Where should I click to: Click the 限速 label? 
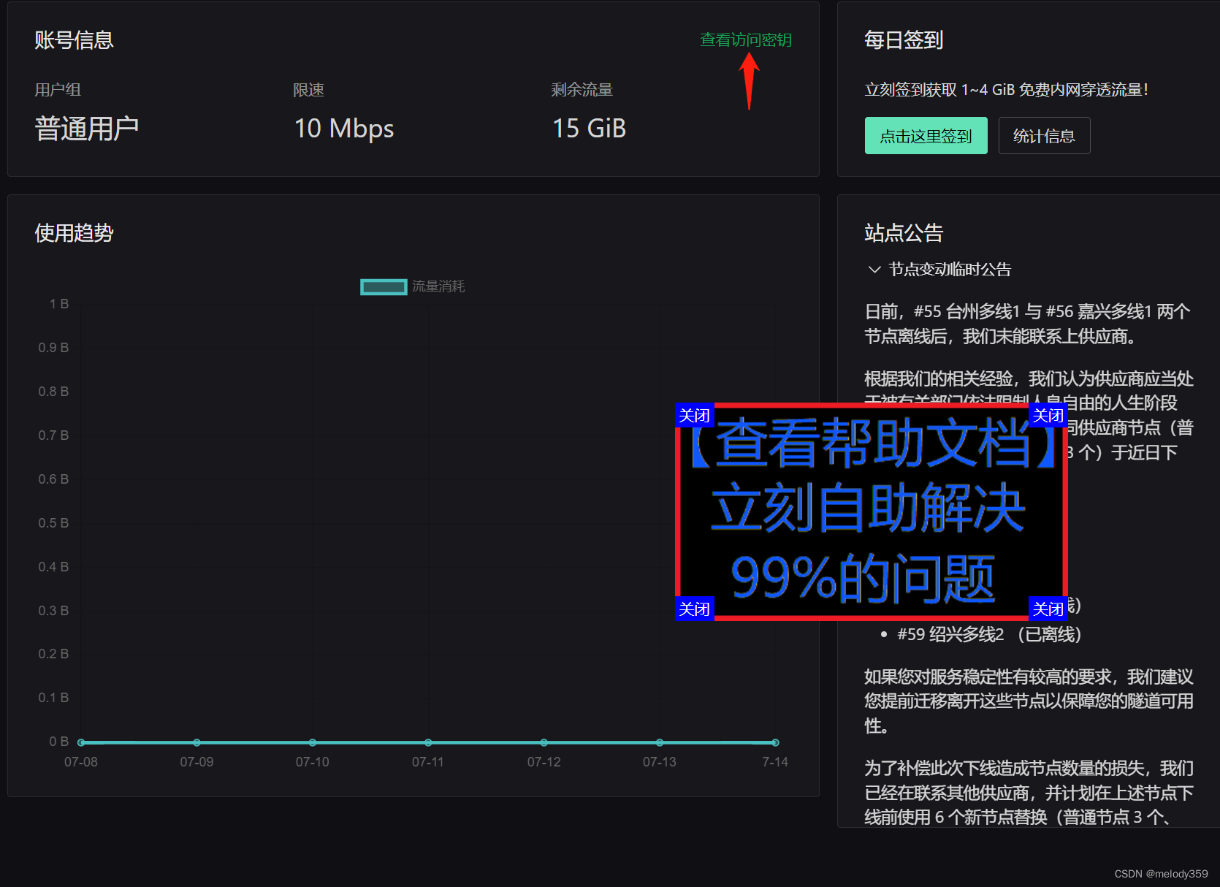pos(309,90)
